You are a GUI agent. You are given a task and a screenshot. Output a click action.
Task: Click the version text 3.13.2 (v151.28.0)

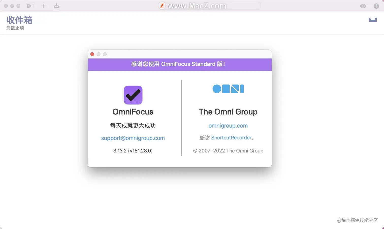pos(133,151)
